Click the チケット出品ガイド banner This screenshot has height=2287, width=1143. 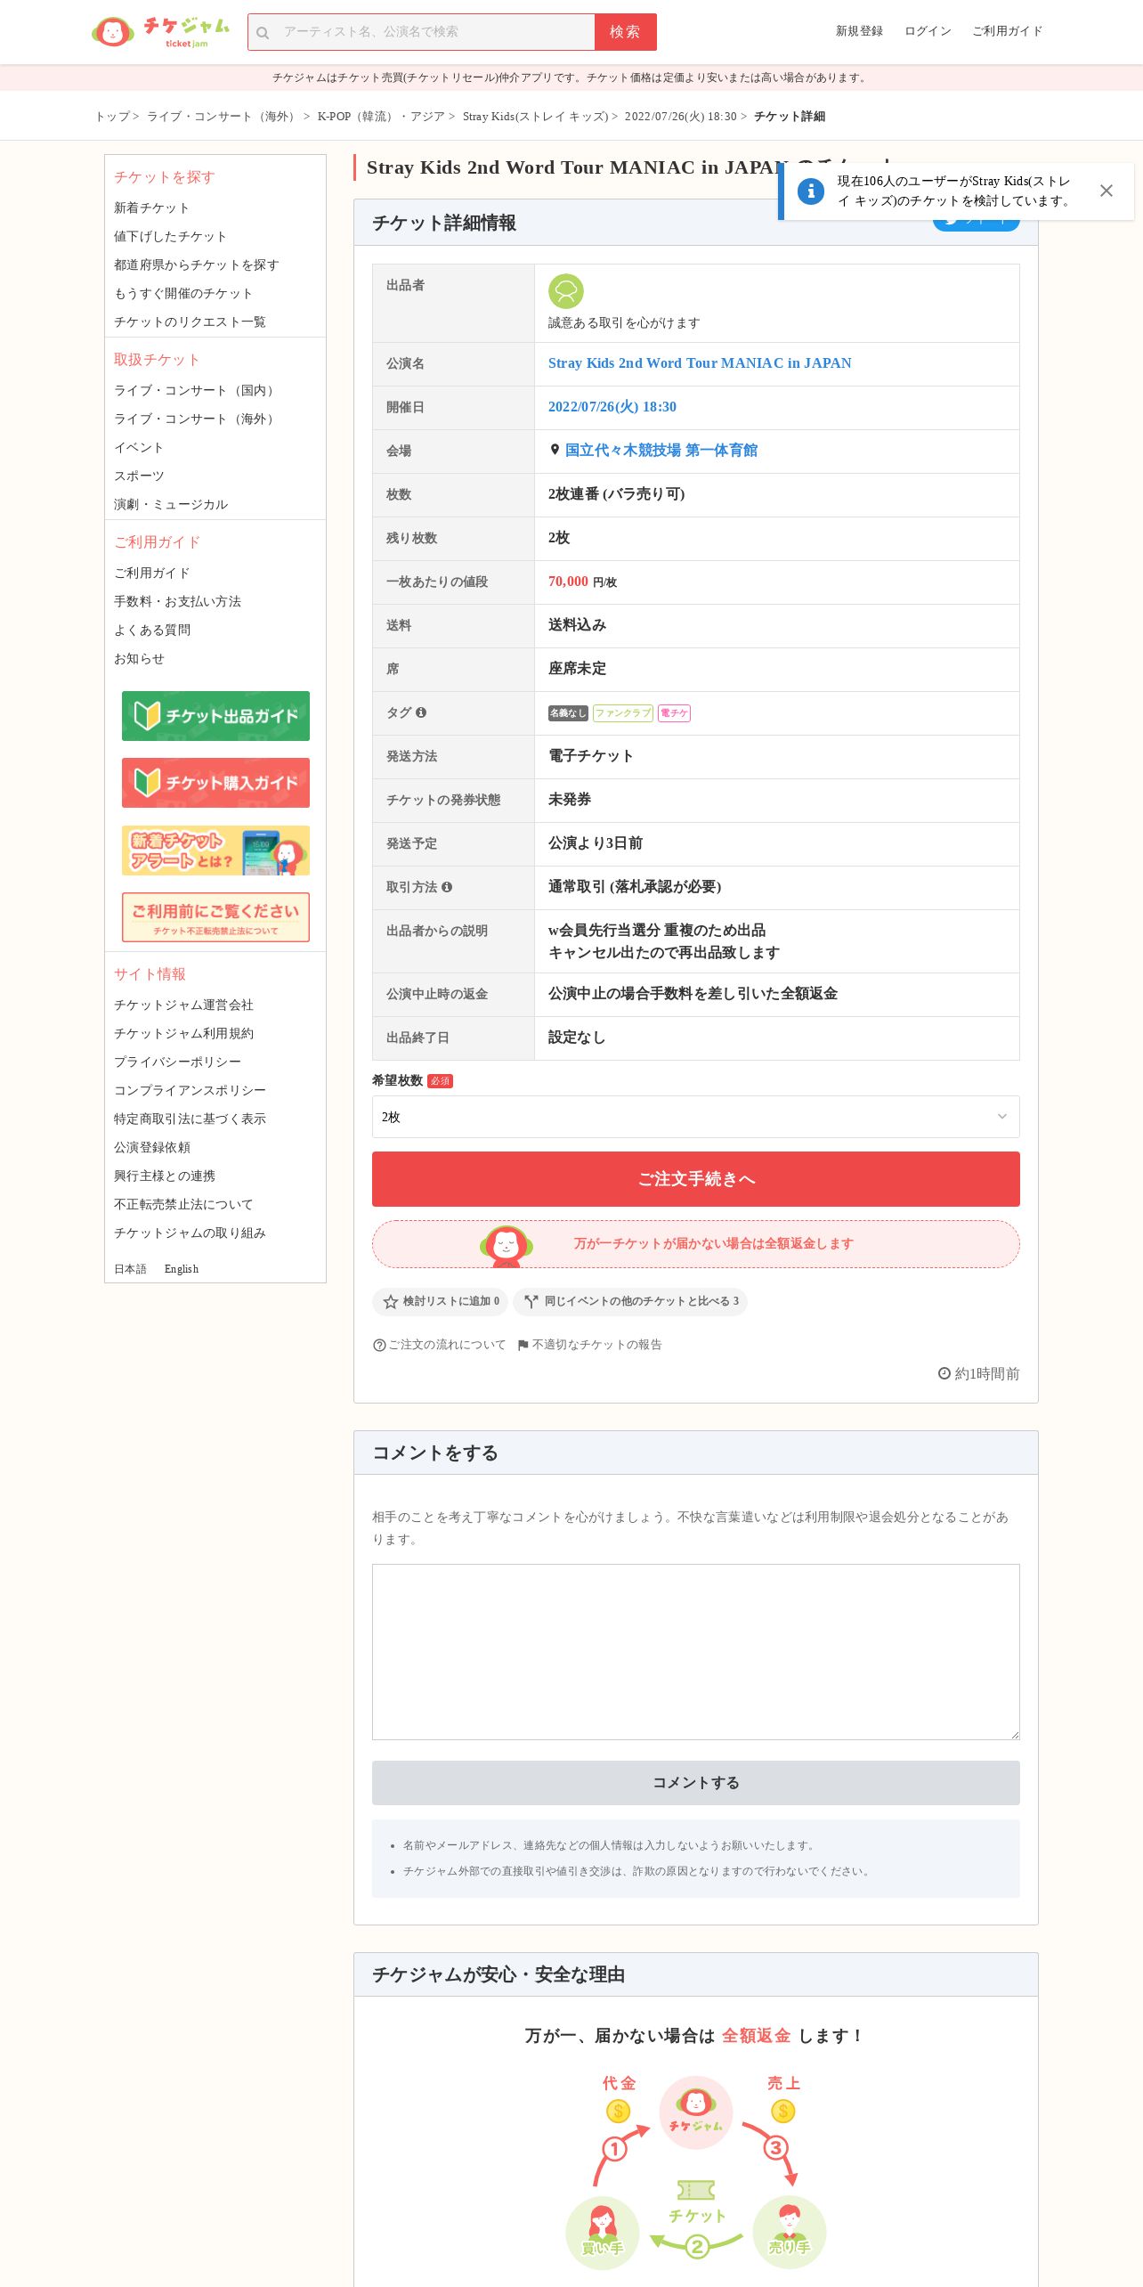point(215,716)
